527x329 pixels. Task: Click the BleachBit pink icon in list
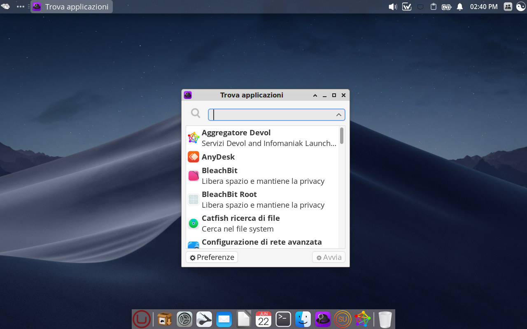pyautogui.click(x=194, y=176)
